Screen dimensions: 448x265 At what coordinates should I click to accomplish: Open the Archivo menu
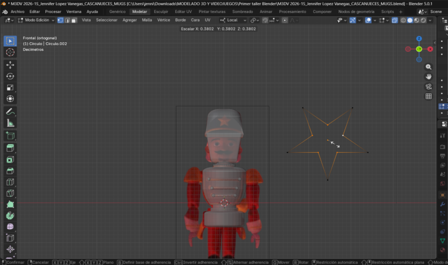click(17, 11)
